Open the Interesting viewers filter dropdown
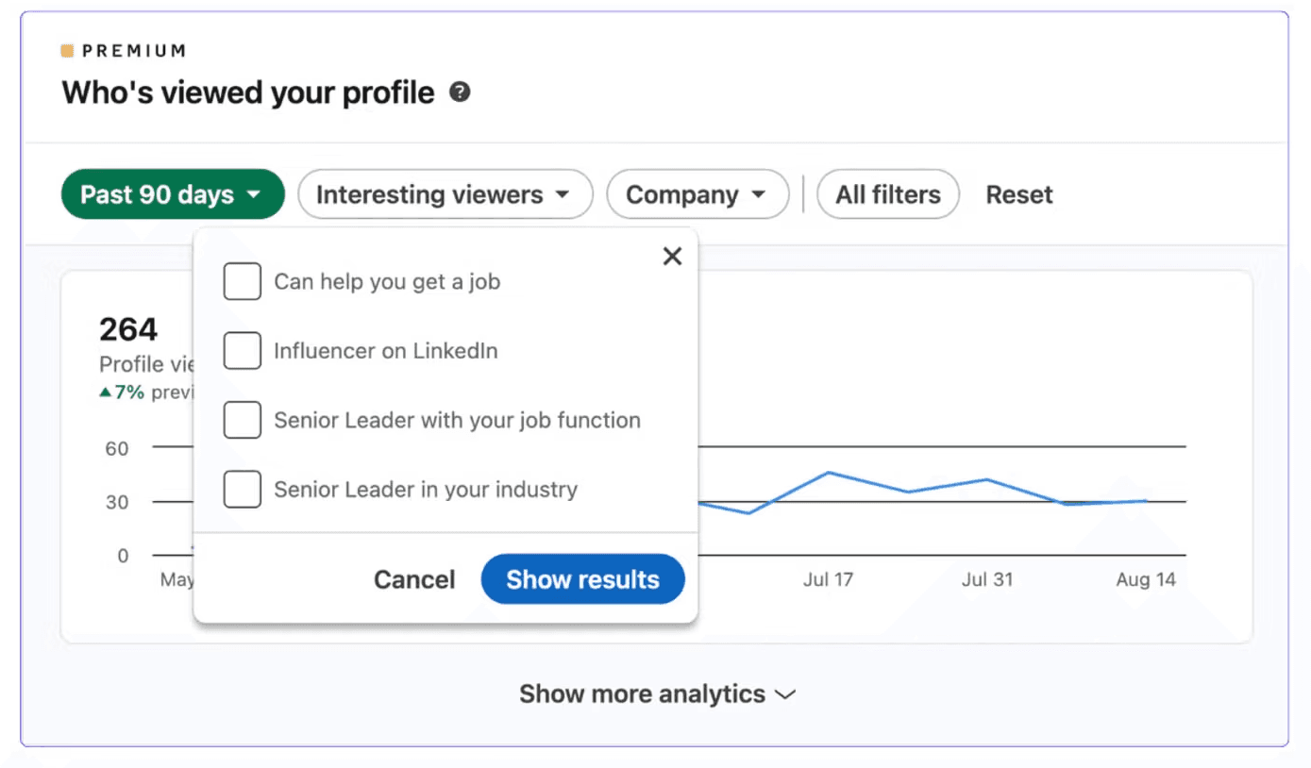The width and height of the screenshot is (1311, 768). coord(445,194)
